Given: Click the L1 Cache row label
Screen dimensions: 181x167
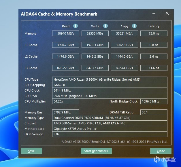Looking at the screenshot, I should [x=31, y=45].
